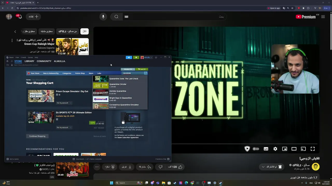Image resolution: width=332 pixels, height=186 pixels.
Task: Open Steam's Categories store menu
Action: coord(67,73)
